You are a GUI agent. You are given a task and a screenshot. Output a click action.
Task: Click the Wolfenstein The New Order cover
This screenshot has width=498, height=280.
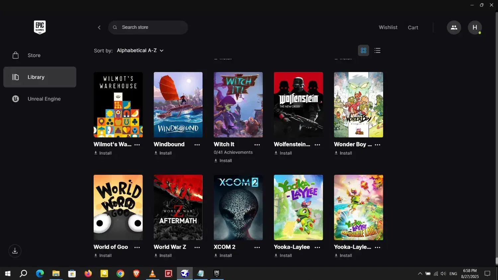(298, 105)
